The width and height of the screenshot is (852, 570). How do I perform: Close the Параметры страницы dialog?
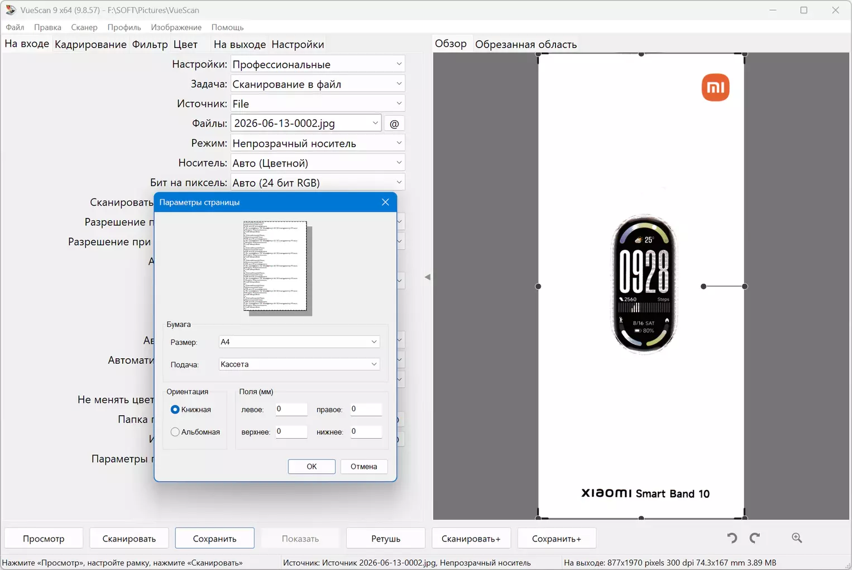click(385, 202)
